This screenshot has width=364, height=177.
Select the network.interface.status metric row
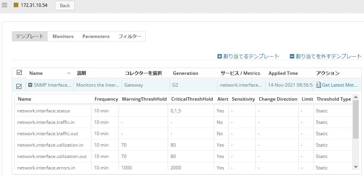pyautogui.click(x=183, y=111)
